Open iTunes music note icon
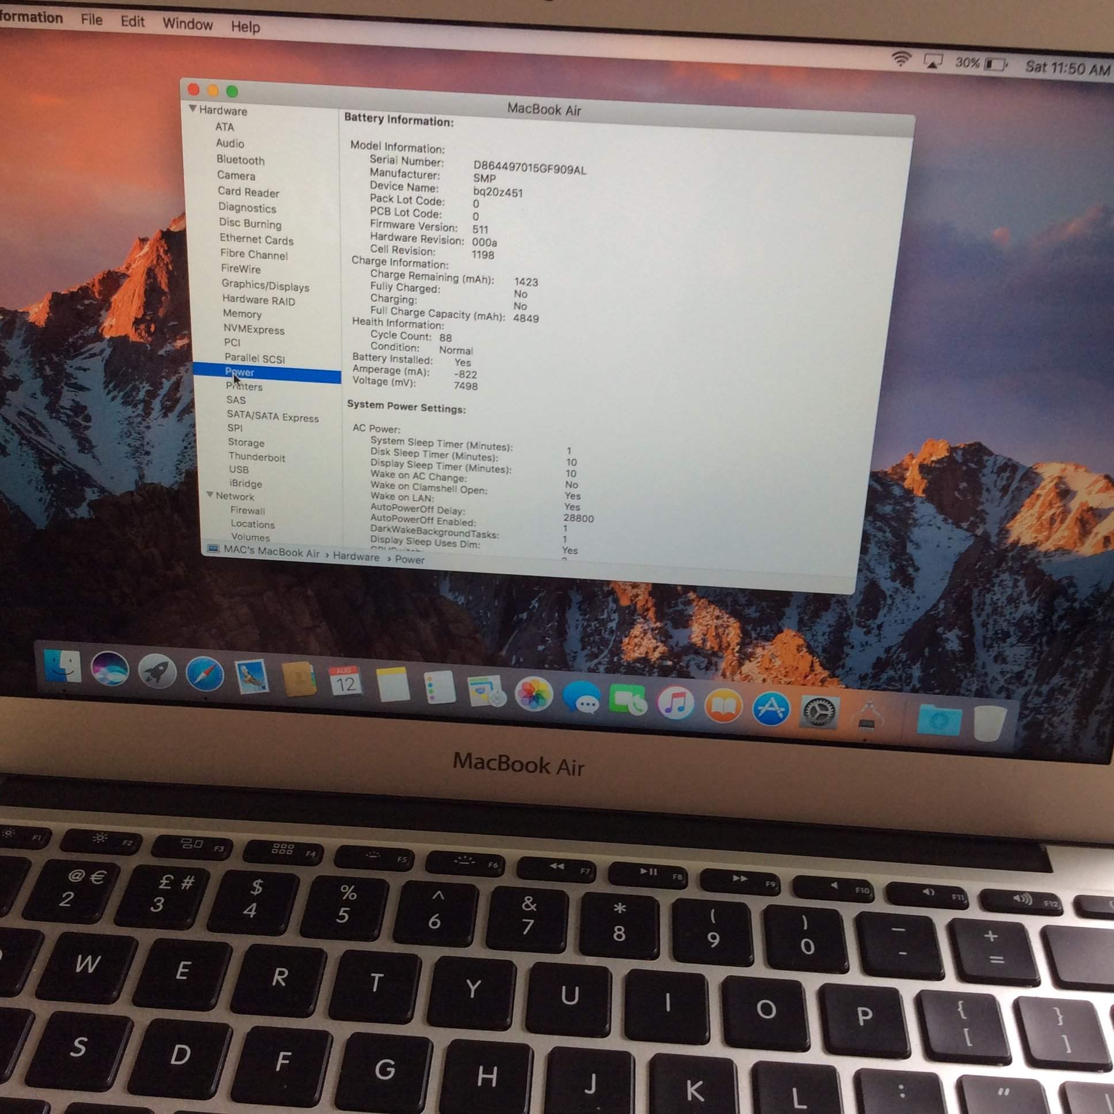 click(x=676, y=704)
